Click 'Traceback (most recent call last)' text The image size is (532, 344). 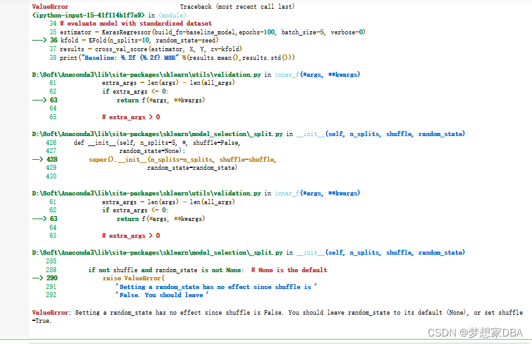click(237, 6)
